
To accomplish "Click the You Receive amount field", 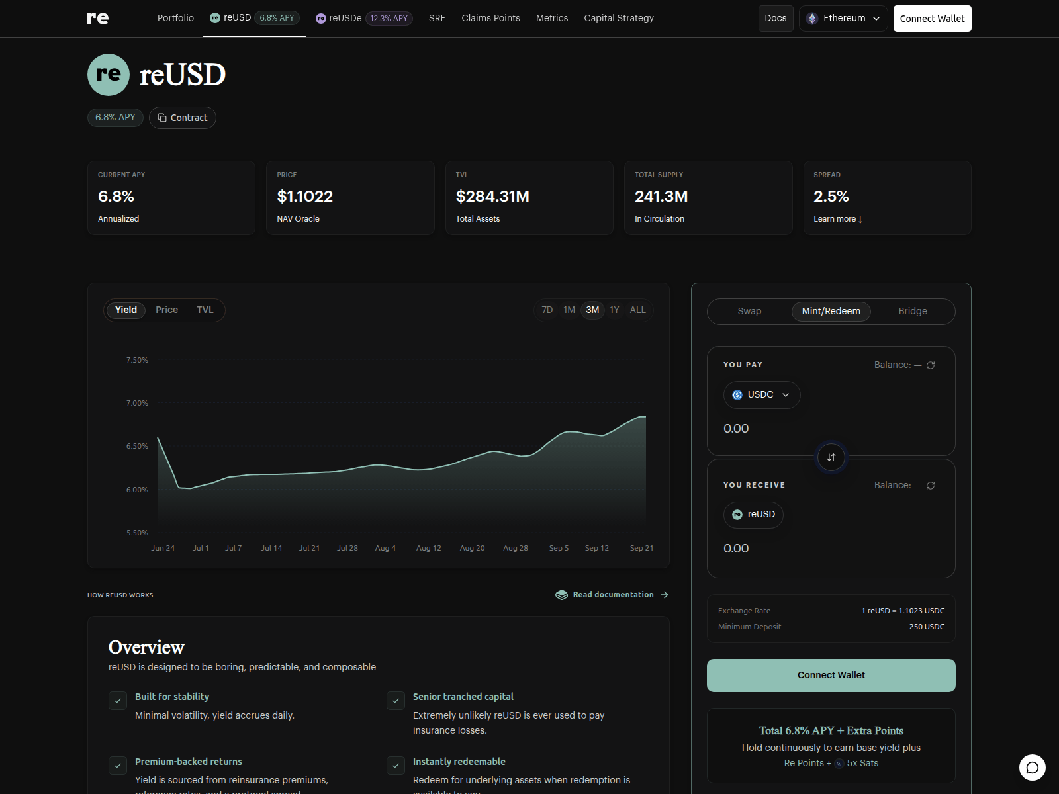I will 831,549.
